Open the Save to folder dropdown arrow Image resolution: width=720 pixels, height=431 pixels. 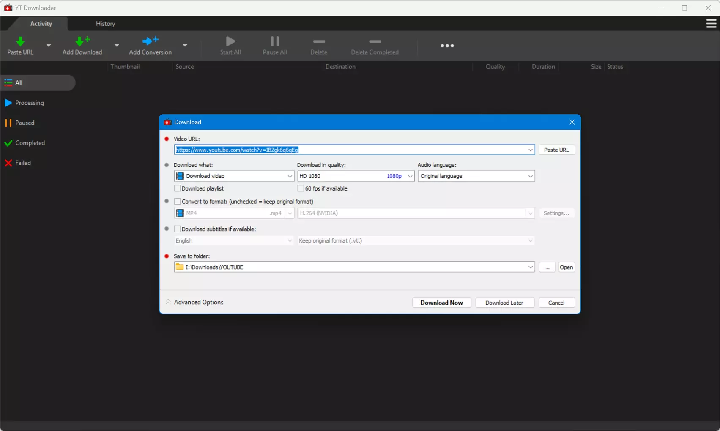(x=530, y=267)
